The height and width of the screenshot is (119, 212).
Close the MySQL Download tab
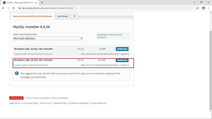tap(36, 3)
